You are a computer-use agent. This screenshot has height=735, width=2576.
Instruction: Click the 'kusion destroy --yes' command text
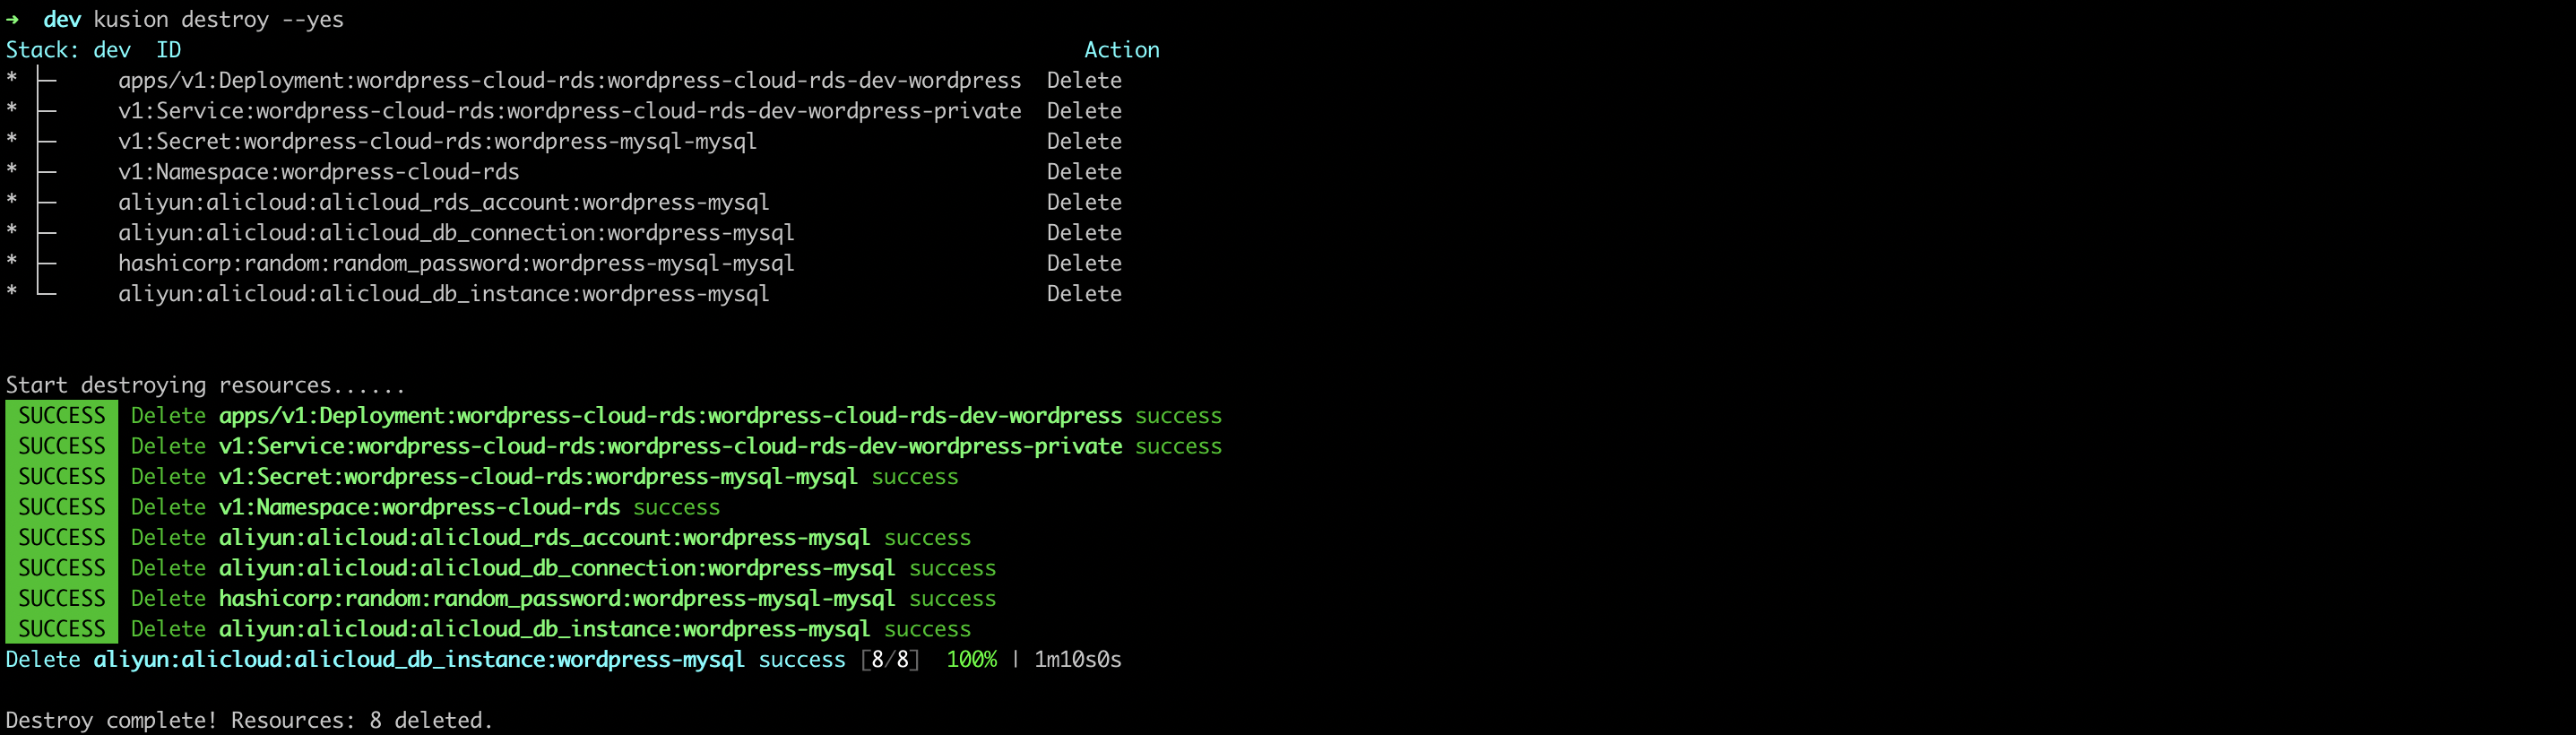(x=218, y=20)
